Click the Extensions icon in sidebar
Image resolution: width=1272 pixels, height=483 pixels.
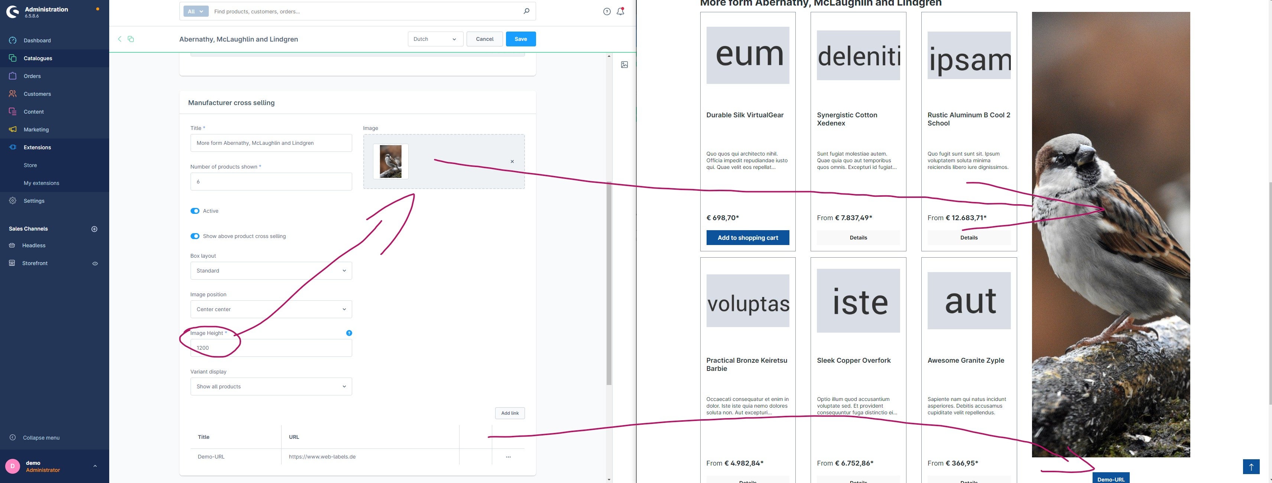(x=12, y=147)
